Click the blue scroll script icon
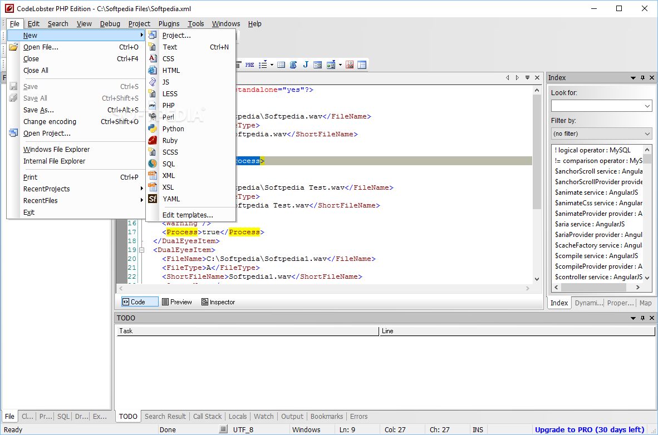The width and height of the screenshot is (658, 435). (x=293, y=65)
